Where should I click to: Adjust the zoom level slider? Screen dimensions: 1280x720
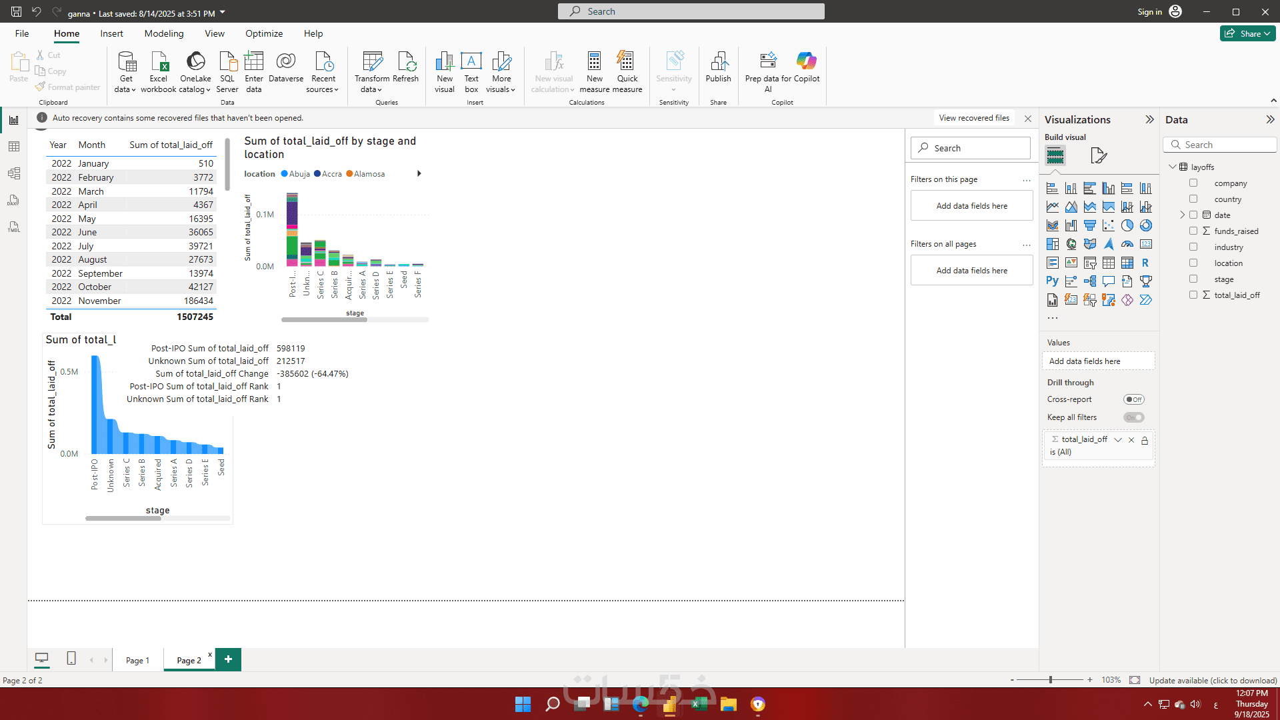1051,680
